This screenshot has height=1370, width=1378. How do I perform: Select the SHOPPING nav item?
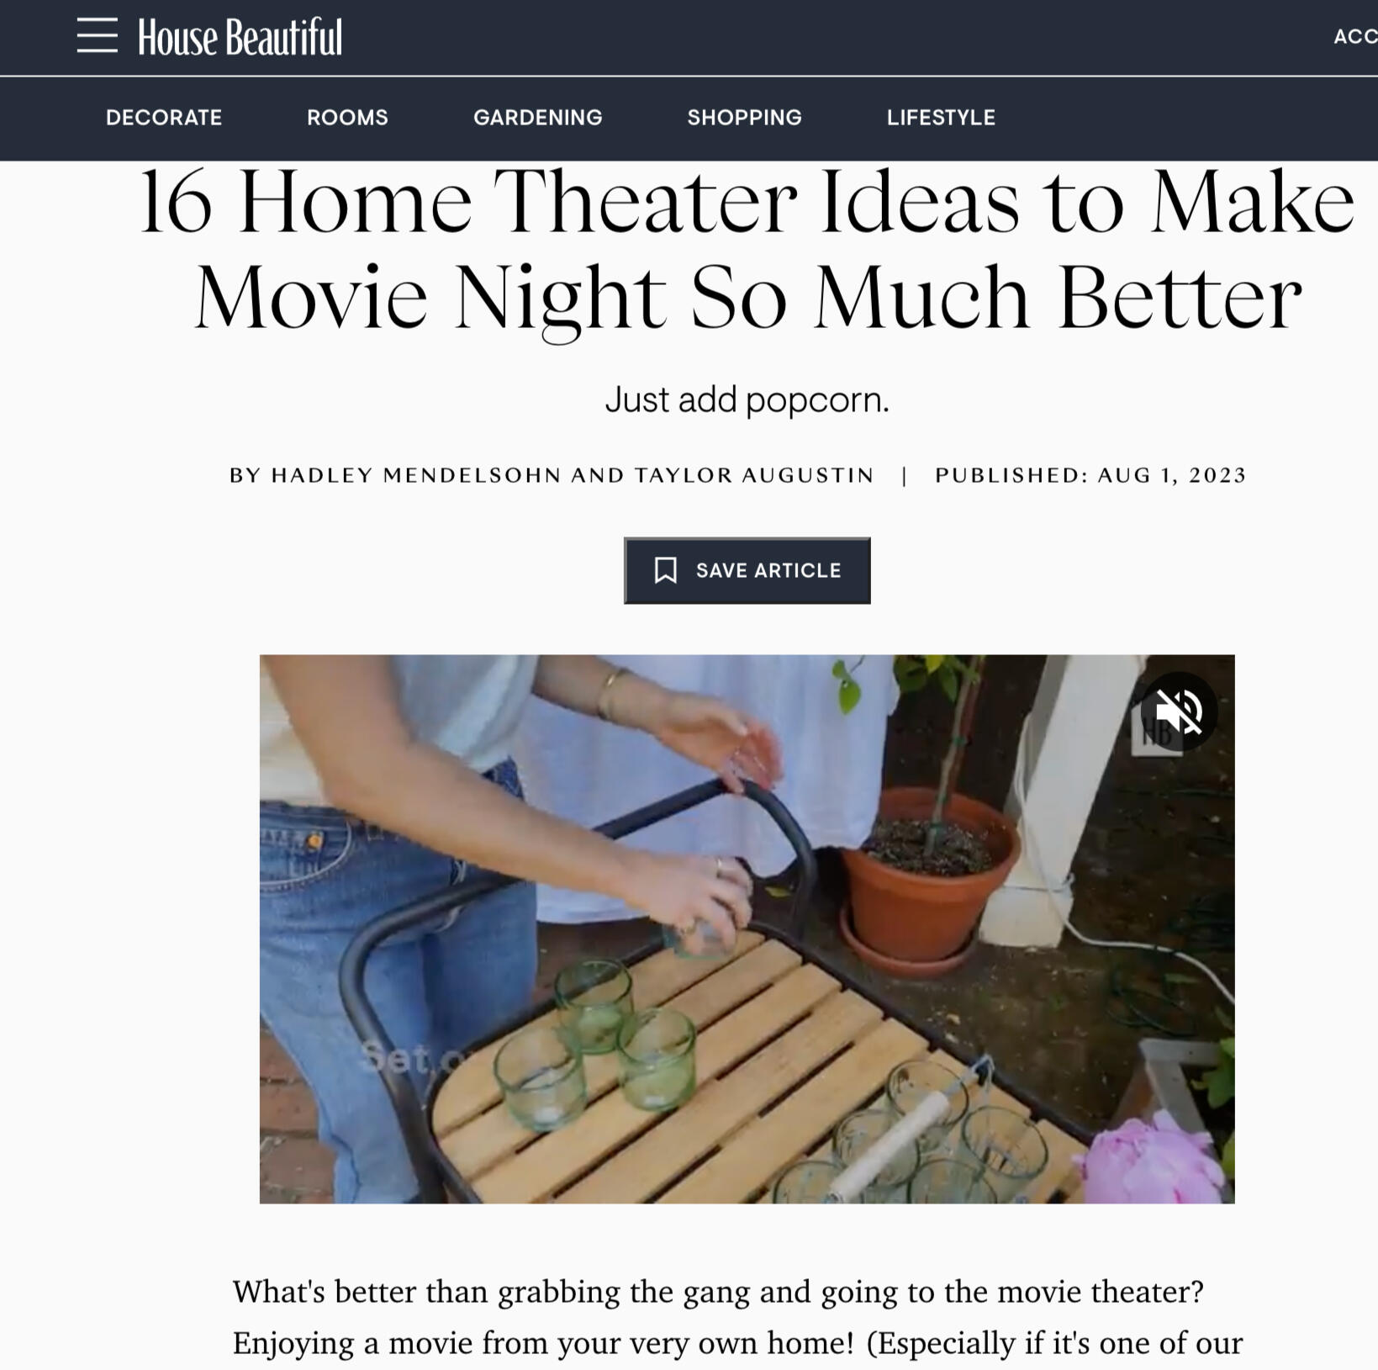(x=745, y=117)
